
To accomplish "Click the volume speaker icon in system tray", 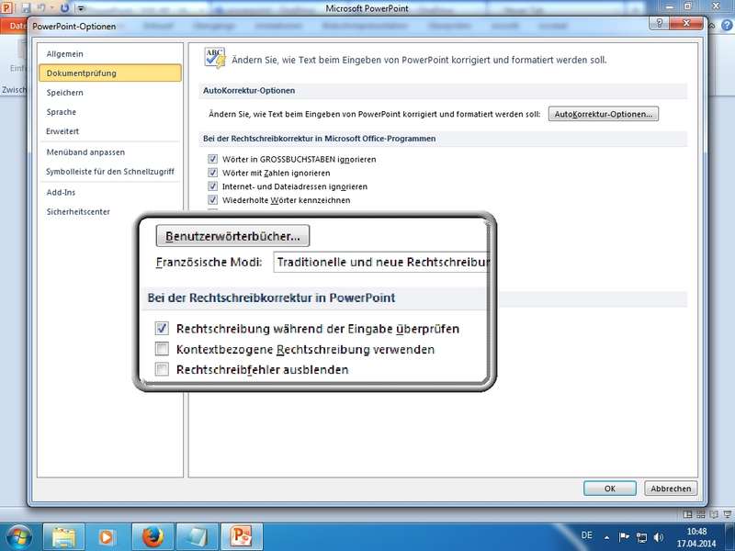I will 659,536.
